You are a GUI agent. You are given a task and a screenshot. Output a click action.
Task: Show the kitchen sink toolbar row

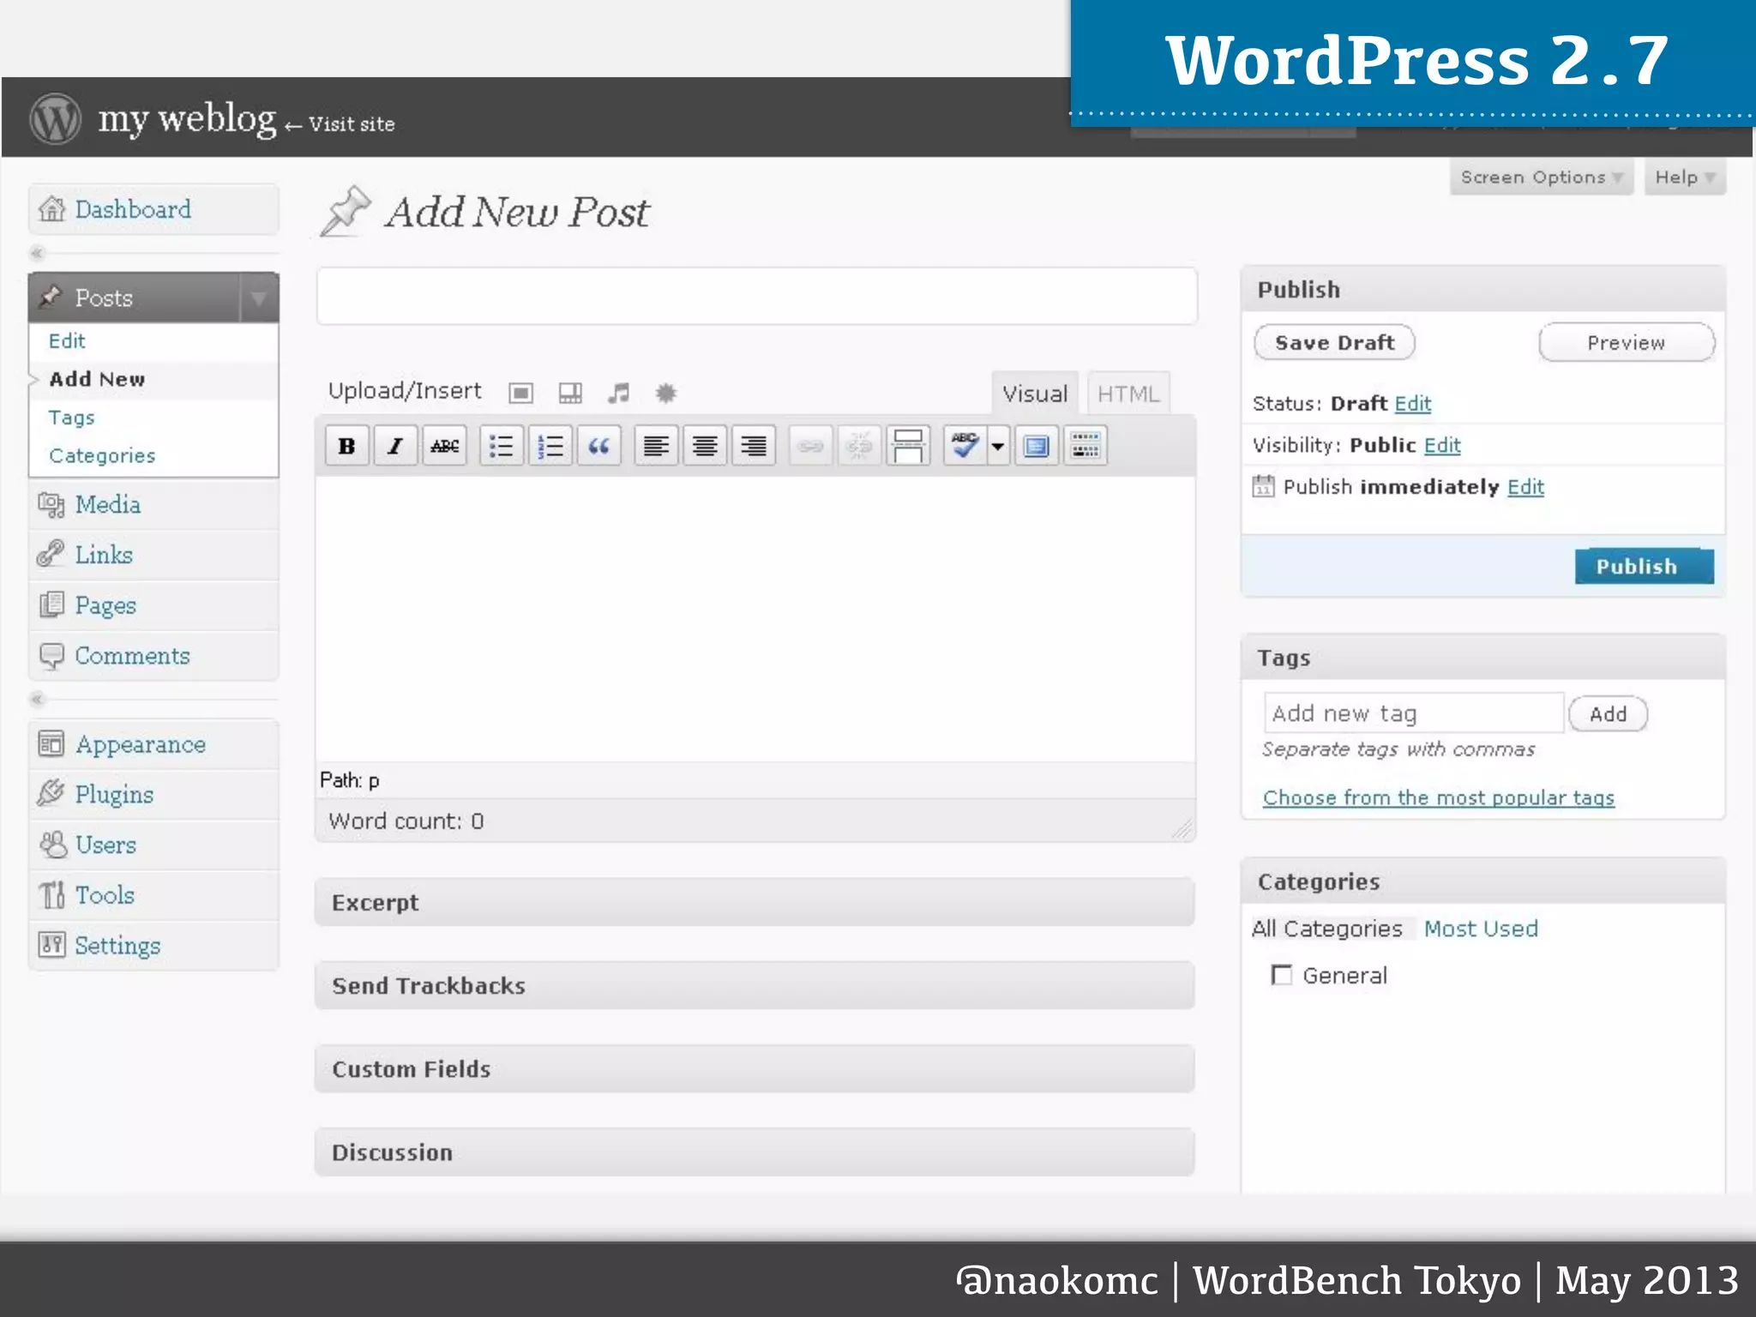1085,446
